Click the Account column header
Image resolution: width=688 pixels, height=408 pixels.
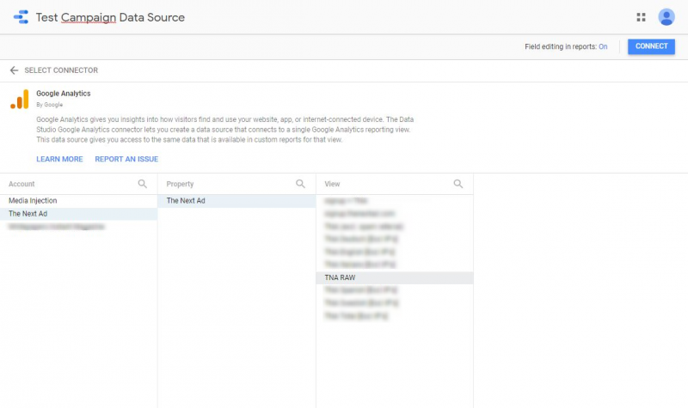(21, 184)
